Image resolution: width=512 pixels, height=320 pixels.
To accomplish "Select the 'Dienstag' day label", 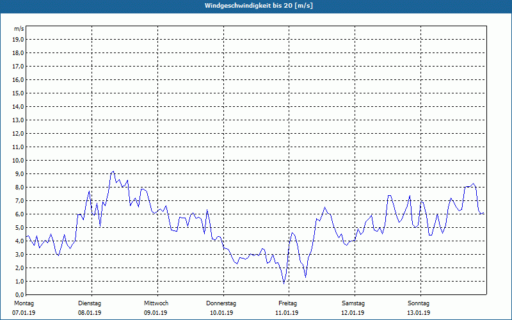I will click(90, 303).
